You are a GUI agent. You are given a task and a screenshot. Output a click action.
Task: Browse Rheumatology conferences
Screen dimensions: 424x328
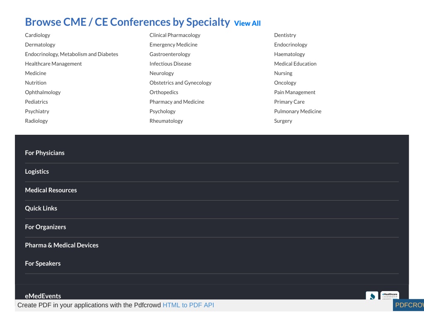(x=166, y=121)
